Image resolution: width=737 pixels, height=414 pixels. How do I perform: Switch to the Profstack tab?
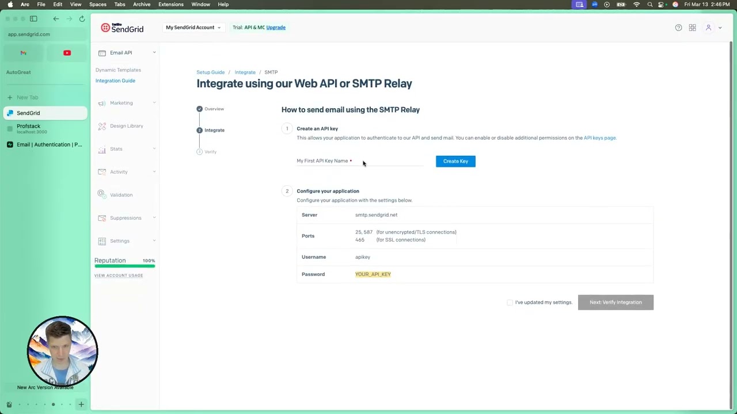coord(45,129)
